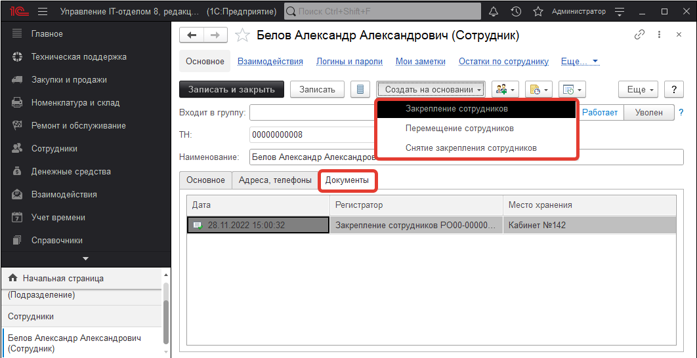Open the service settings menu icon
This screenshot has height=358, width=697.
[x=620, y=12]
